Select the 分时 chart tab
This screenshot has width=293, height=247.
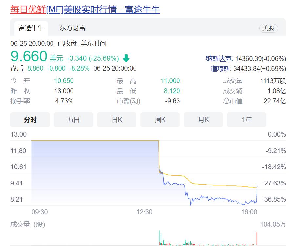coord(30,120)
